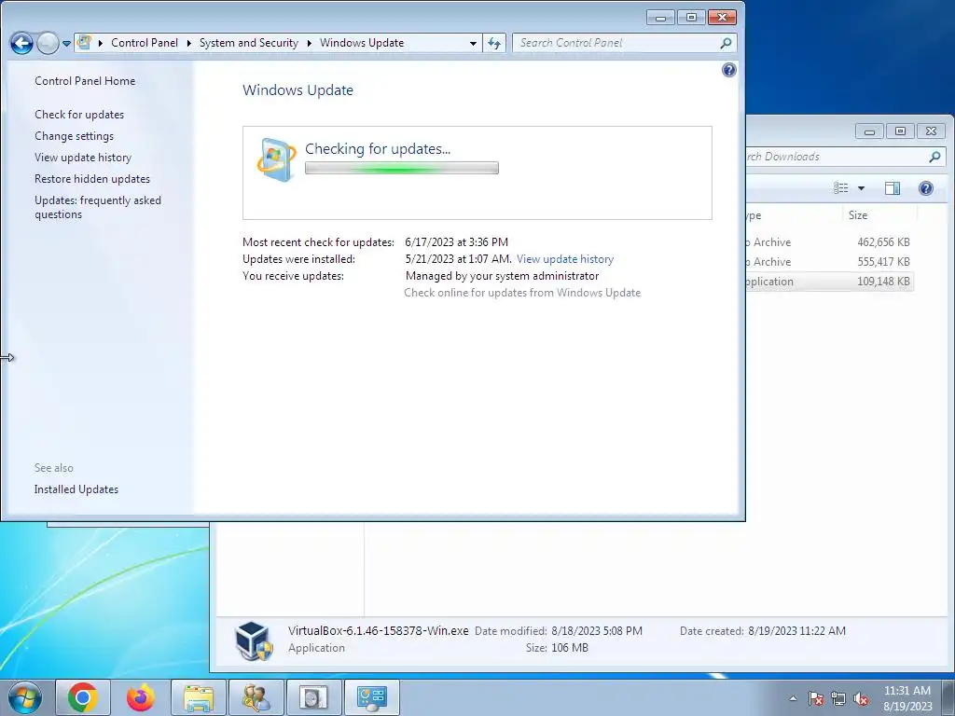
Task: Open the recent pages dropdown next to the forward arrow
Action: click(x=66, y=44)
